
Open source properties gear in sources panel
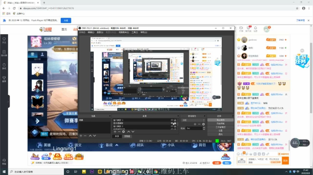click(123, 132)
